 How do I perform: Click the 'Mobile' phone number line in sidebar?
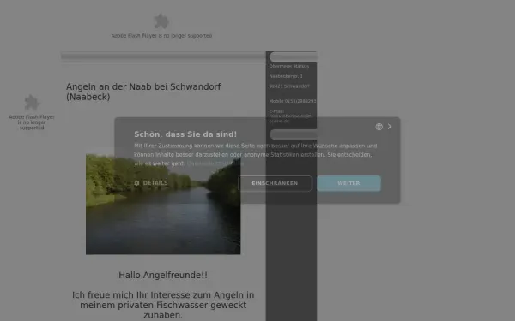tap(293, 101)
